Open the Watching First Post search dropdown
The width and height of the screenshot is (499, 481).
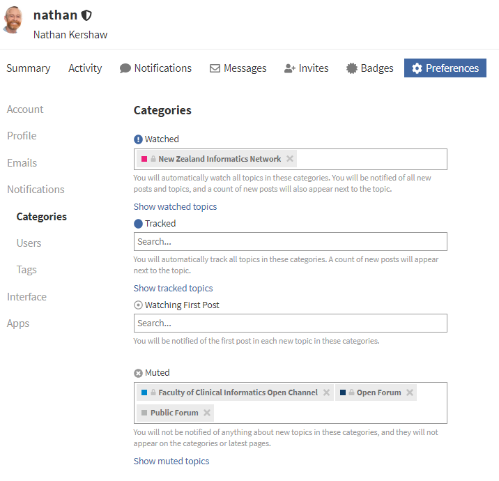tap(290, 323)
